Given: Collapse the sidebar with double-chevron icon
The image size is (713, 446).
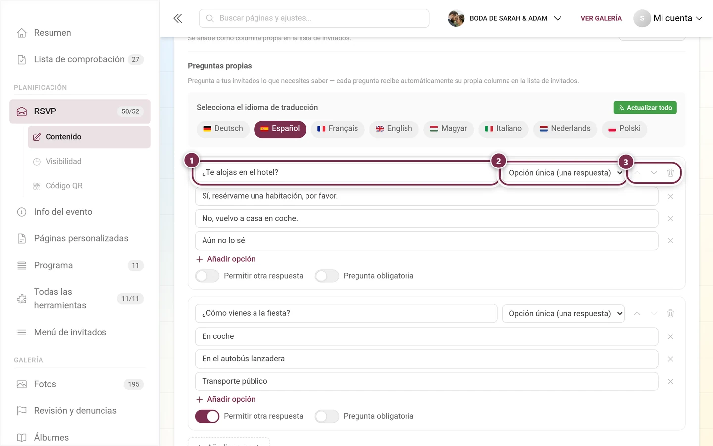Looking at the screenshot, I should [x=178, y=18].
